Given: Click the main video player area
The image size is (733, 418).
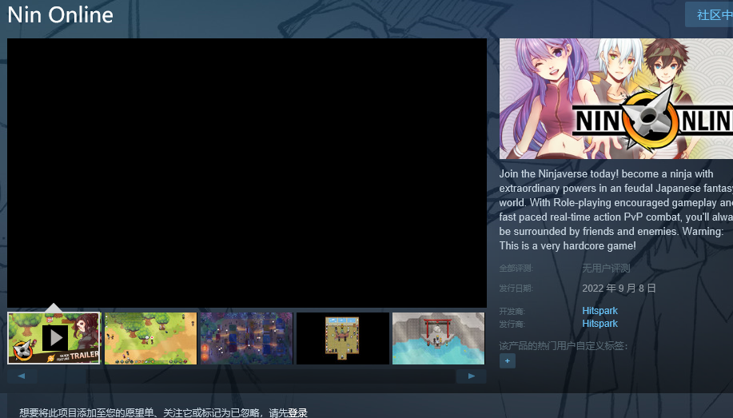Looking at the screenshot, I should point(247,173).
